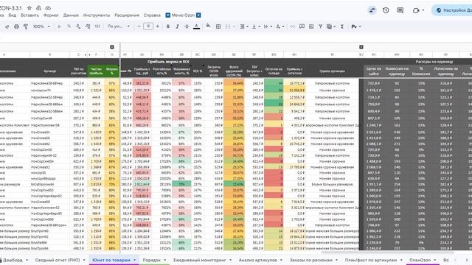
Task: Open the cell fill color picker
Action: 208,26
